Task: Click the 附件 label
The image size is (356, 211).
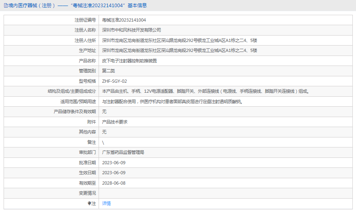Action: 91,122
